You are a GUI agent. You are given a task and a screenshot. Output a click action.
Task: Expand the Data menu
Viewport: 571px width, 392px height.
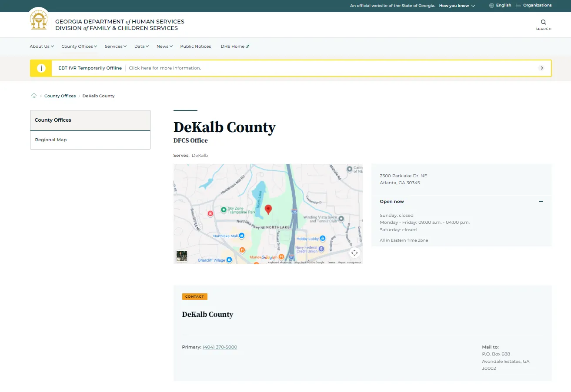click(142, 47)
